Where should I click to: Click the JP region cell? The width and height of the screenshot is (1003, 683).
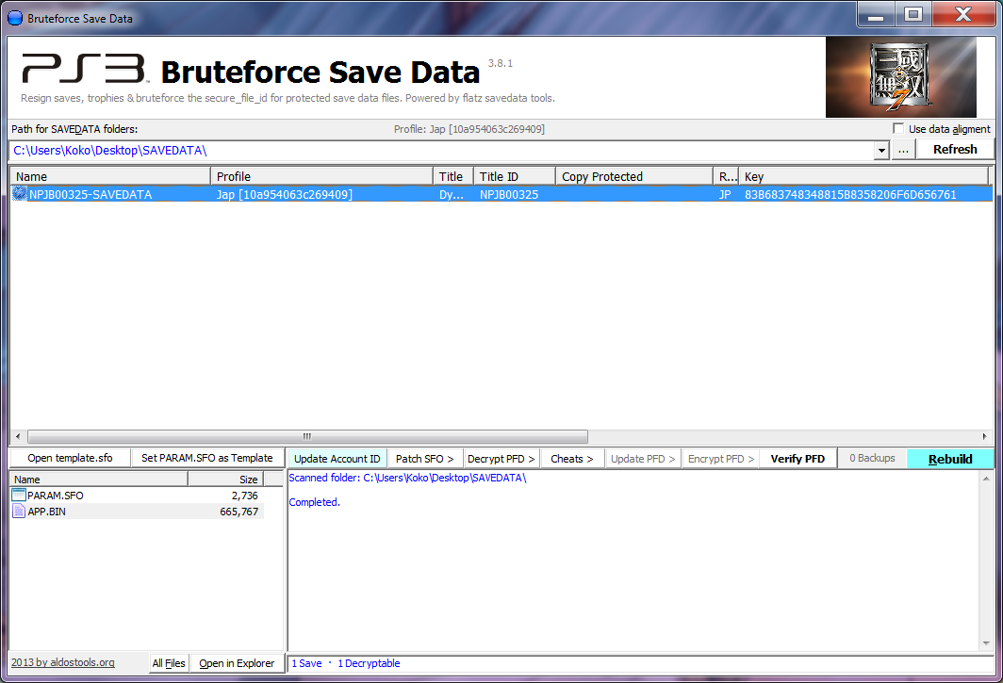(x=725, y=194)
